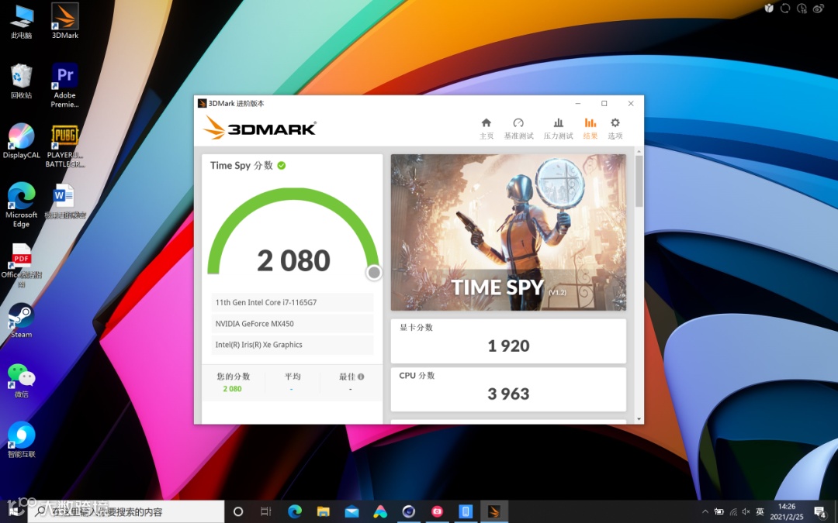Open the 3DMark desktop shortcut

[65, 22]
